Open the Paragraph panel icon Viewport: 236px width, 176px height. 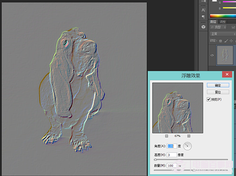[x=203, y=16]
